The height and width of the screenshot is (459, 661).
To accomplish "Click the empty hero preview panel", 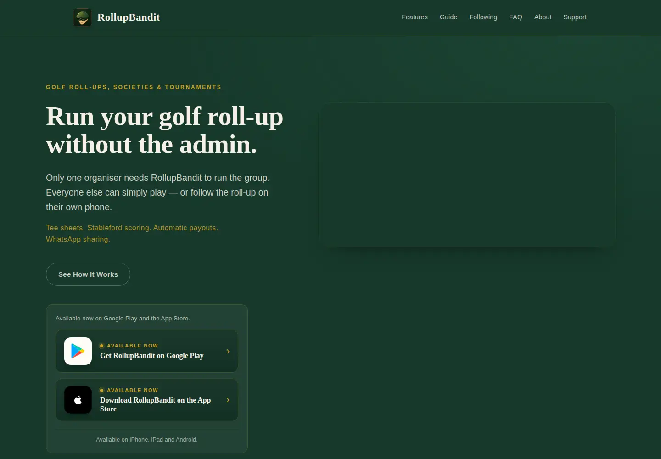I will pos(467,174).
